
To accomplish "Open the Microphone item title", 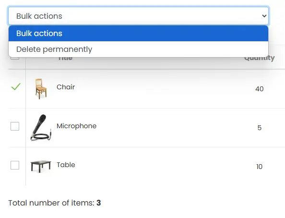I will pyautogui.click(x=76, y=126).
